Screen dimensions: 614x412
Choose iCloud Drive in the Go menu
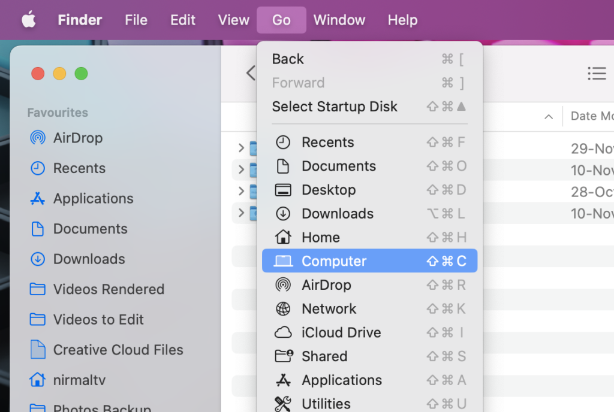pyautogui.click(x=369, y=332)
